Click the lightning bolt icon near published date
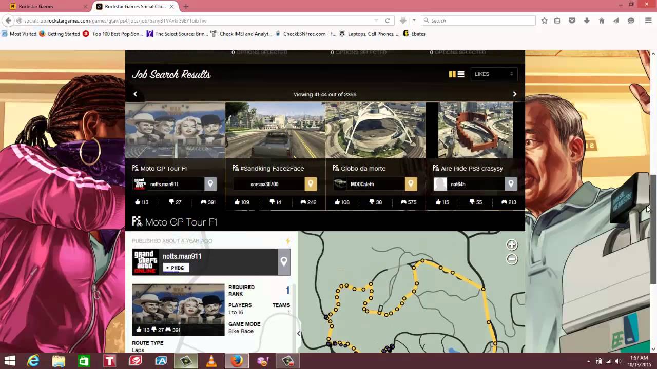Image resolution: width=657 pixels, height=369 pixels. pyautogui.click(x=288, y=241)
